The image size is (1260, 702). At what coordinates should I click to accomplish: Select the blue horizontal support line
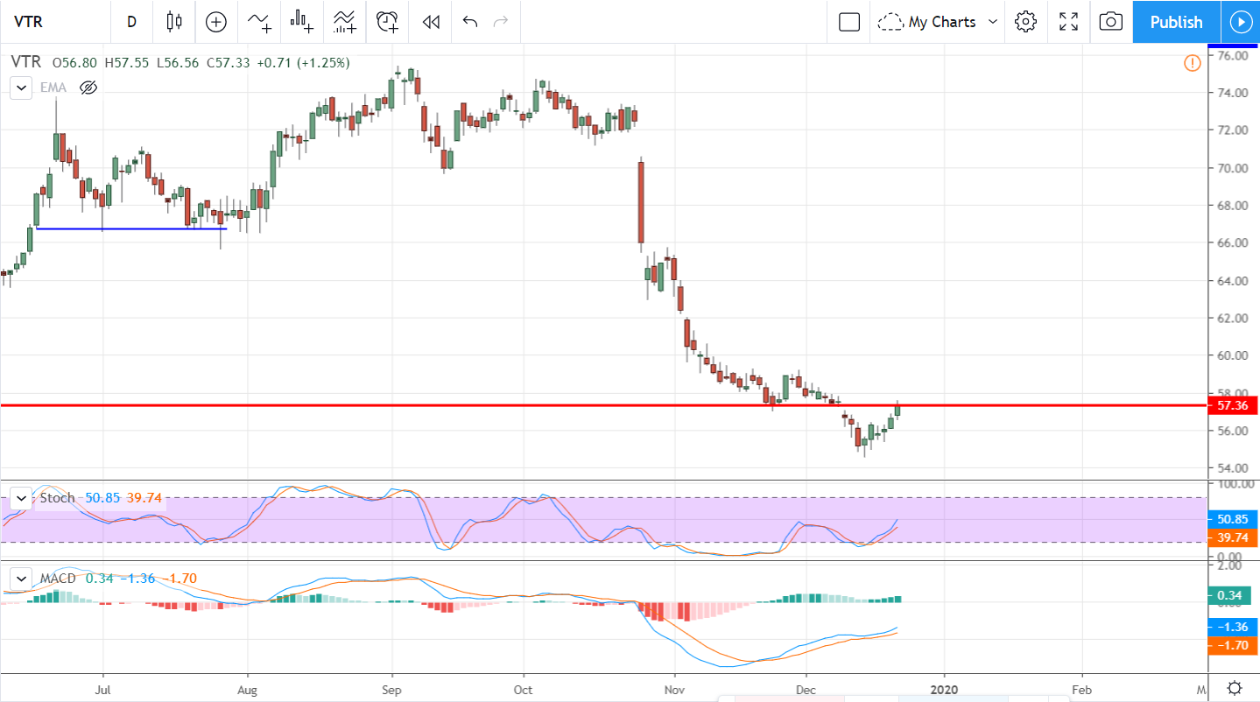(x=131, y=229)
